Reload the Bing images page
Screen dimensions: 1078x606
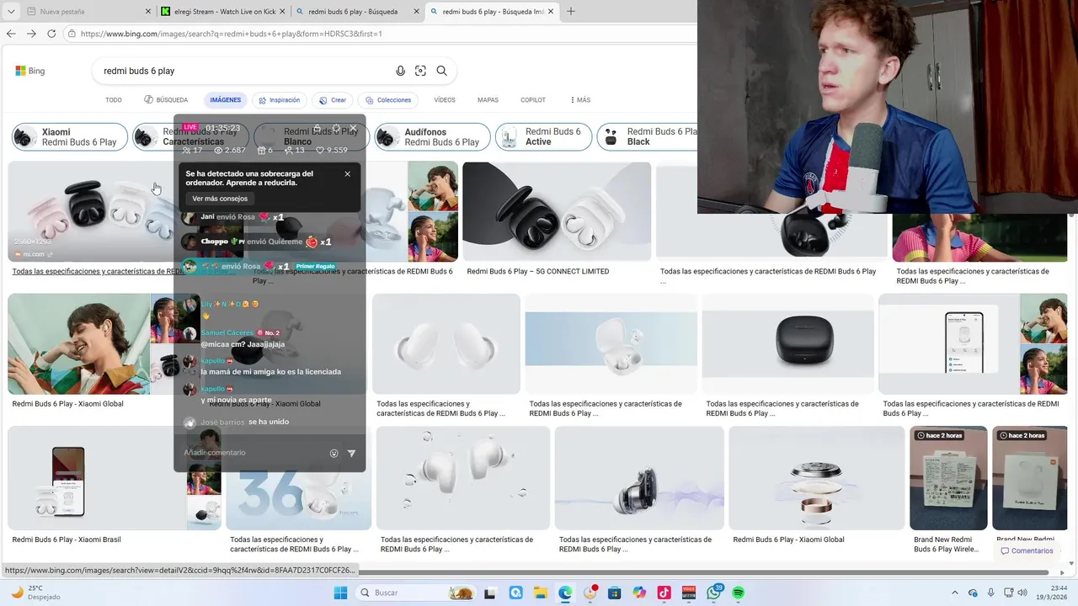pos(51,34)
